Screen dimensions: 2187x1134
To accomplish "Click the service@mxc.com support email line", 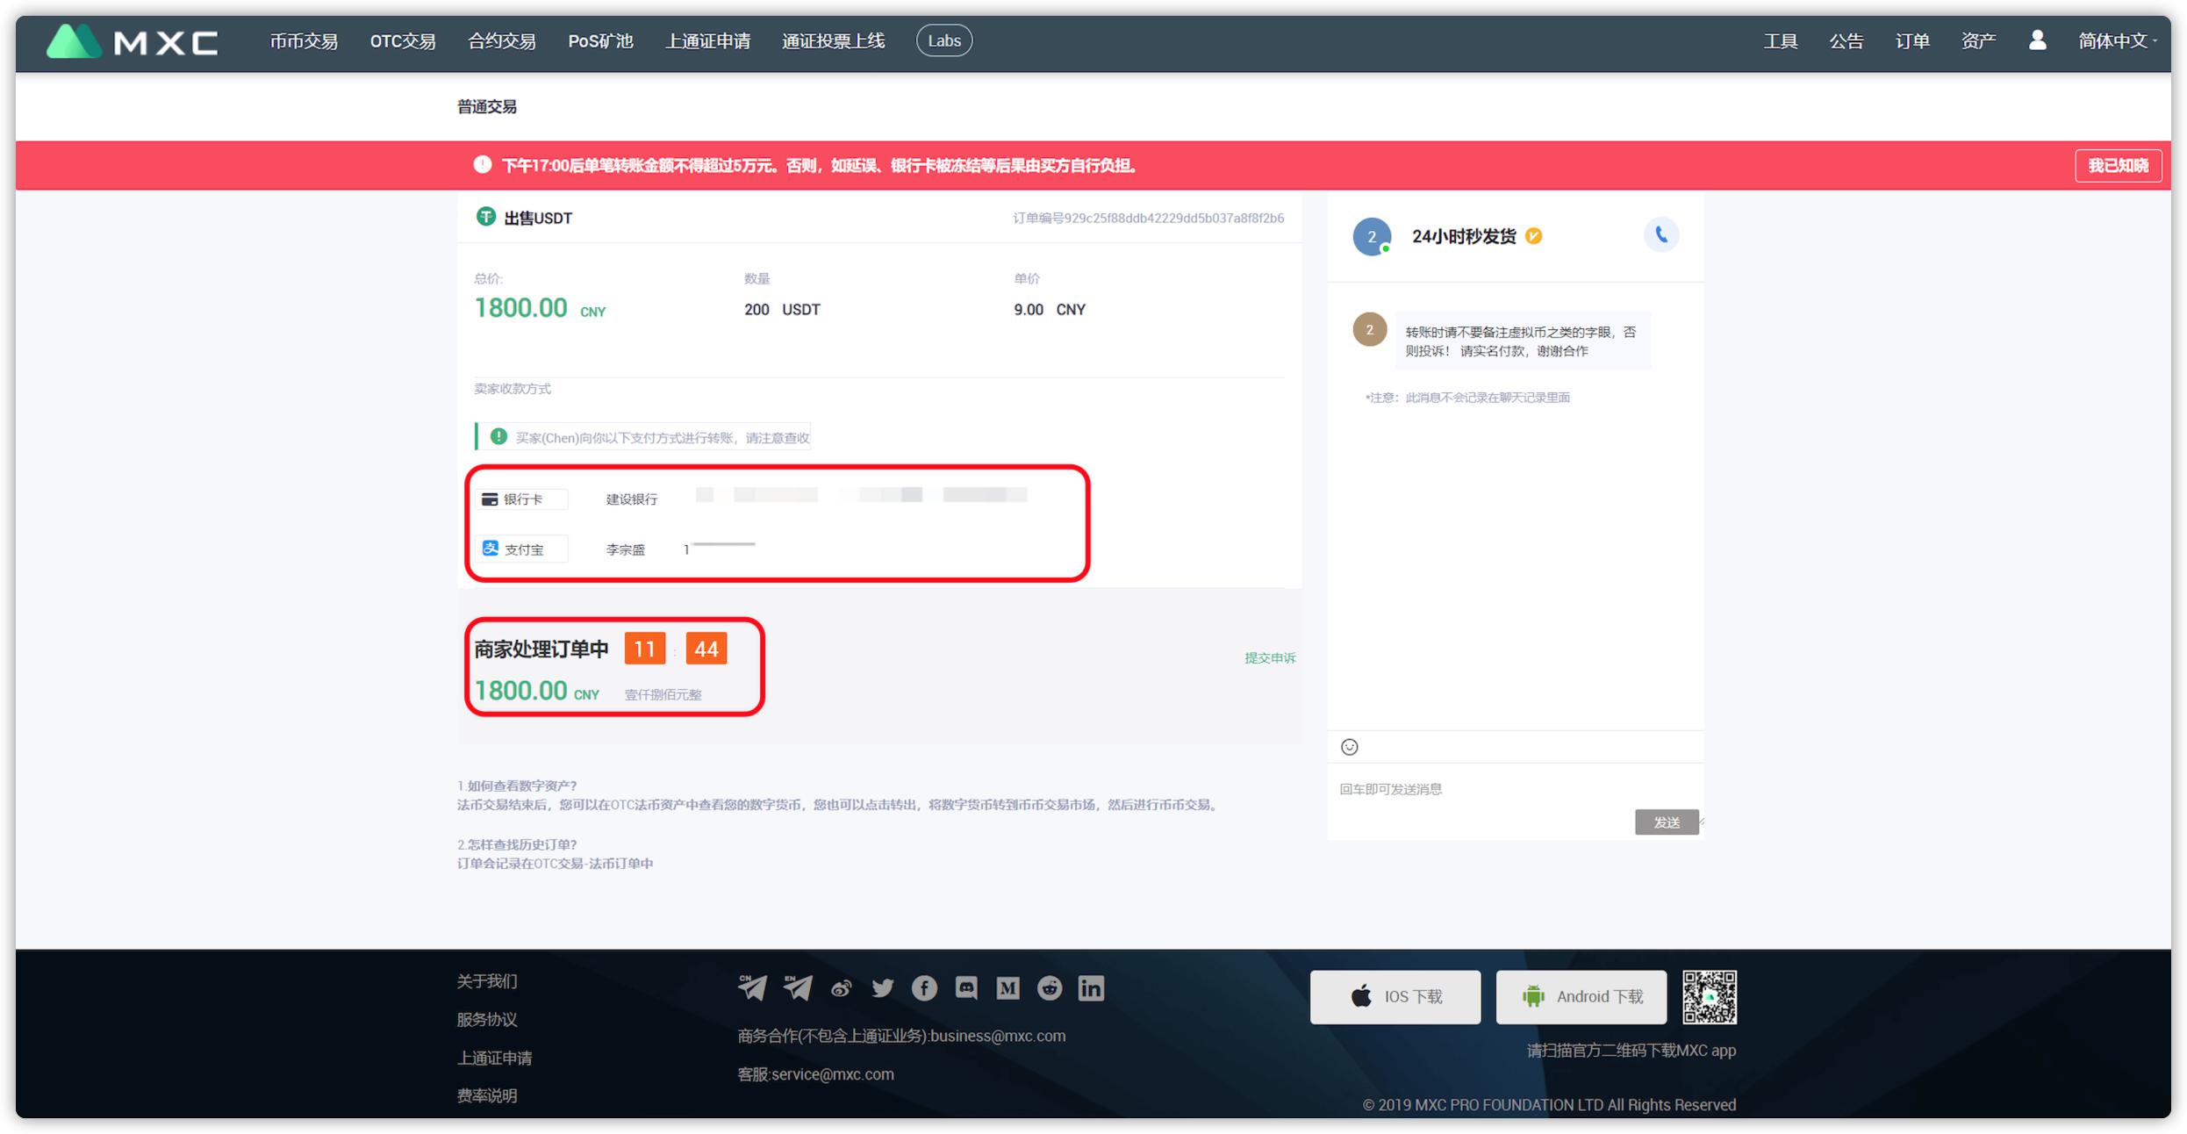I will tap(815, 1074).
